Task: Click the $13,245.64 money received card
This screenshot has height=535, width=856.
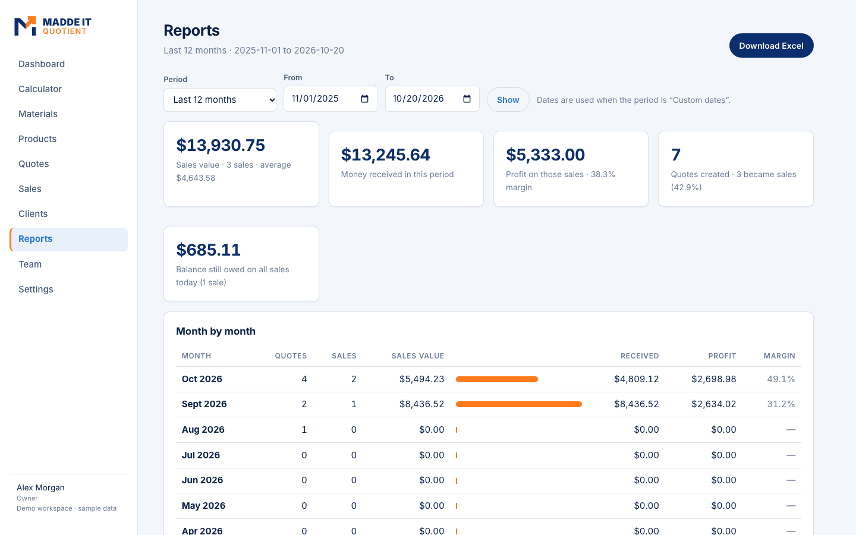Action: [406, 169]
